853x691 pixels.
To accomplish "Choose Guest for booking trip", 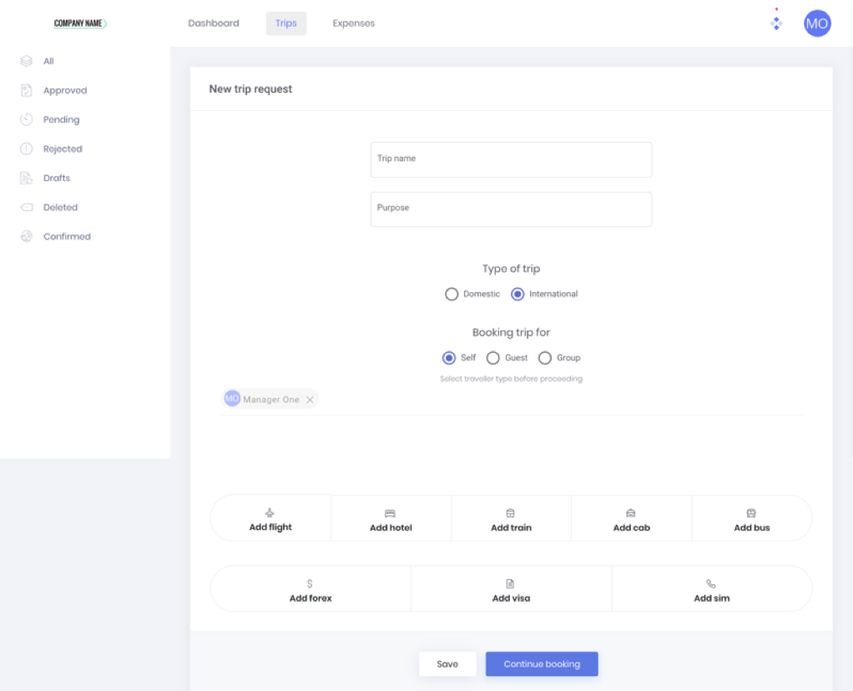I will (493, 358).
